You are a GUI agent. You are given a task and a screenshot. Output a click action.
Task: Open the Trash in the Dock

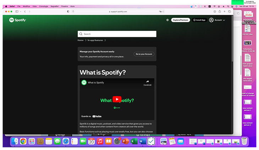coord(244,141)
